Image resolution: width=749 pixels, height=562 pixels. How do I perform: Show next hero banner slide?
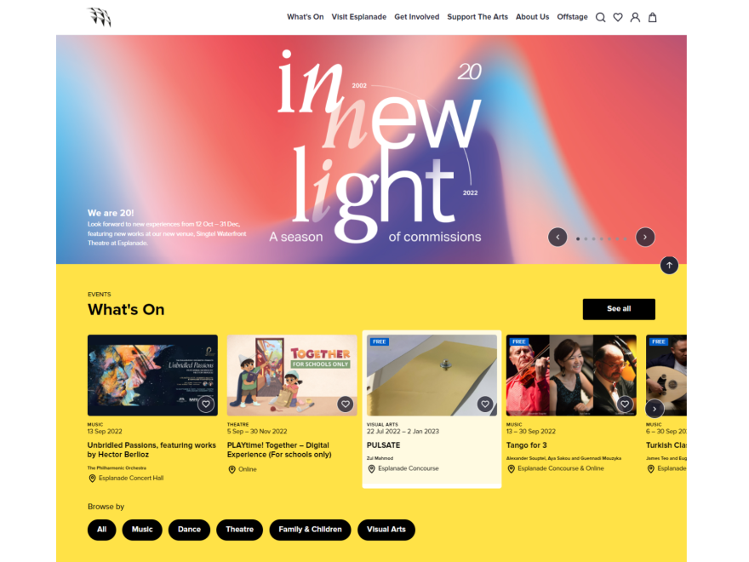coord(645,237)
